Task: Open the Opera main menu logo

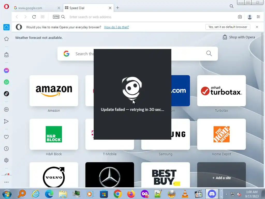Action: point(6,6)
